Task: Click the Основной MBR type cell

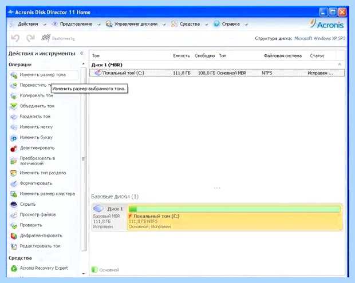Action: pos(231,73)
